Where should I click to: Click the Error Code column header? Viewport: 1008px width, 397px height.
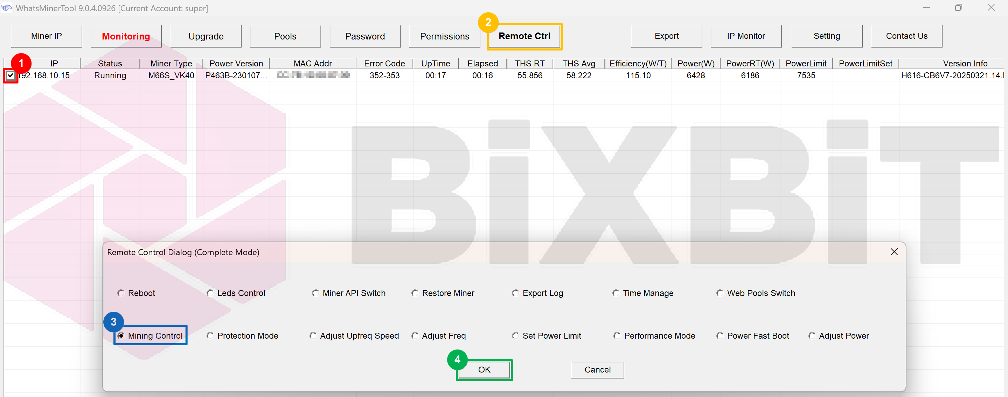(x=385, y=63)
